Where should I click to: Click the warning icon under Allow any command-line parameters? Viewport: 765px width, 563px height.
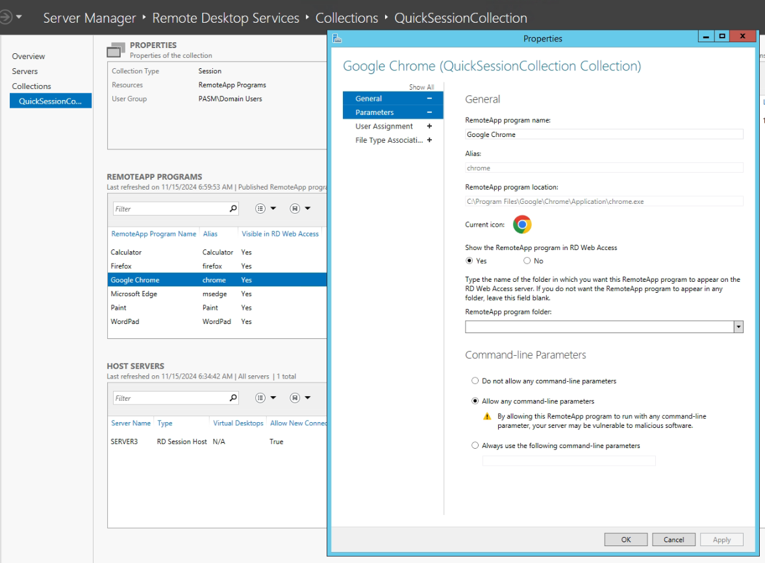pos(487,417)
